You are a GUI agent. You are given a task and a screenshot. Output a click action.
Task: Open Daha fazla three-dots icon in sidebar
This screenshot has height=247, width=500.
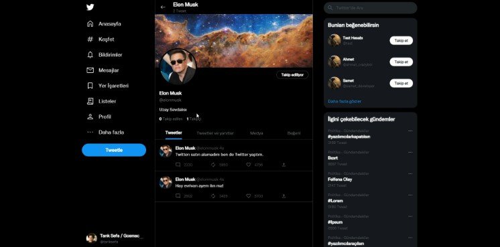click(90, 132)
